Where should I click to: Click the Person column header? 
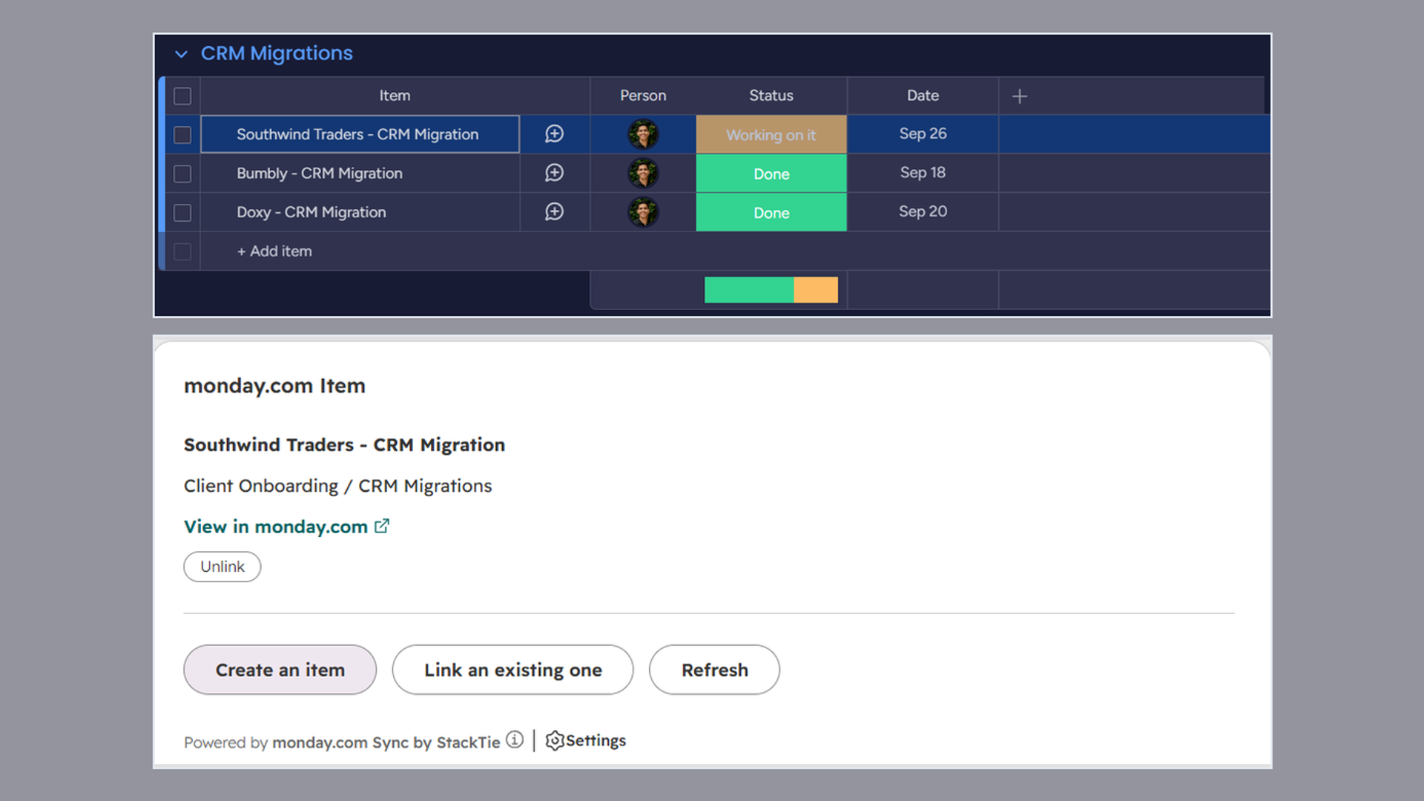[x=643, y=96]
